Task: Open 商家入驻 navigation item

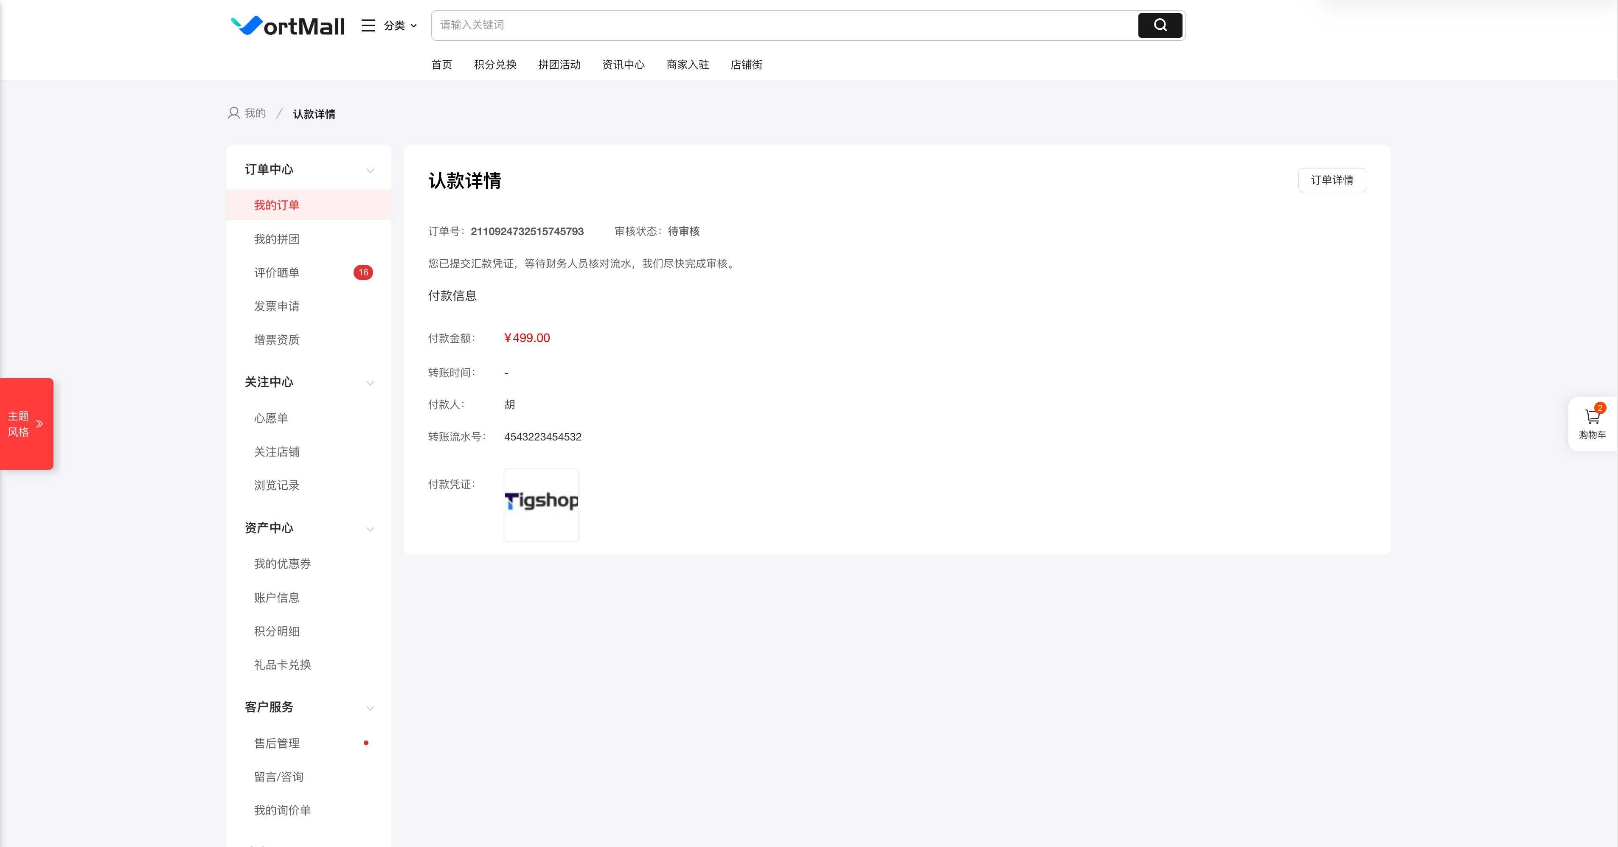Action: pyautogui.click(x=688, y=65)
